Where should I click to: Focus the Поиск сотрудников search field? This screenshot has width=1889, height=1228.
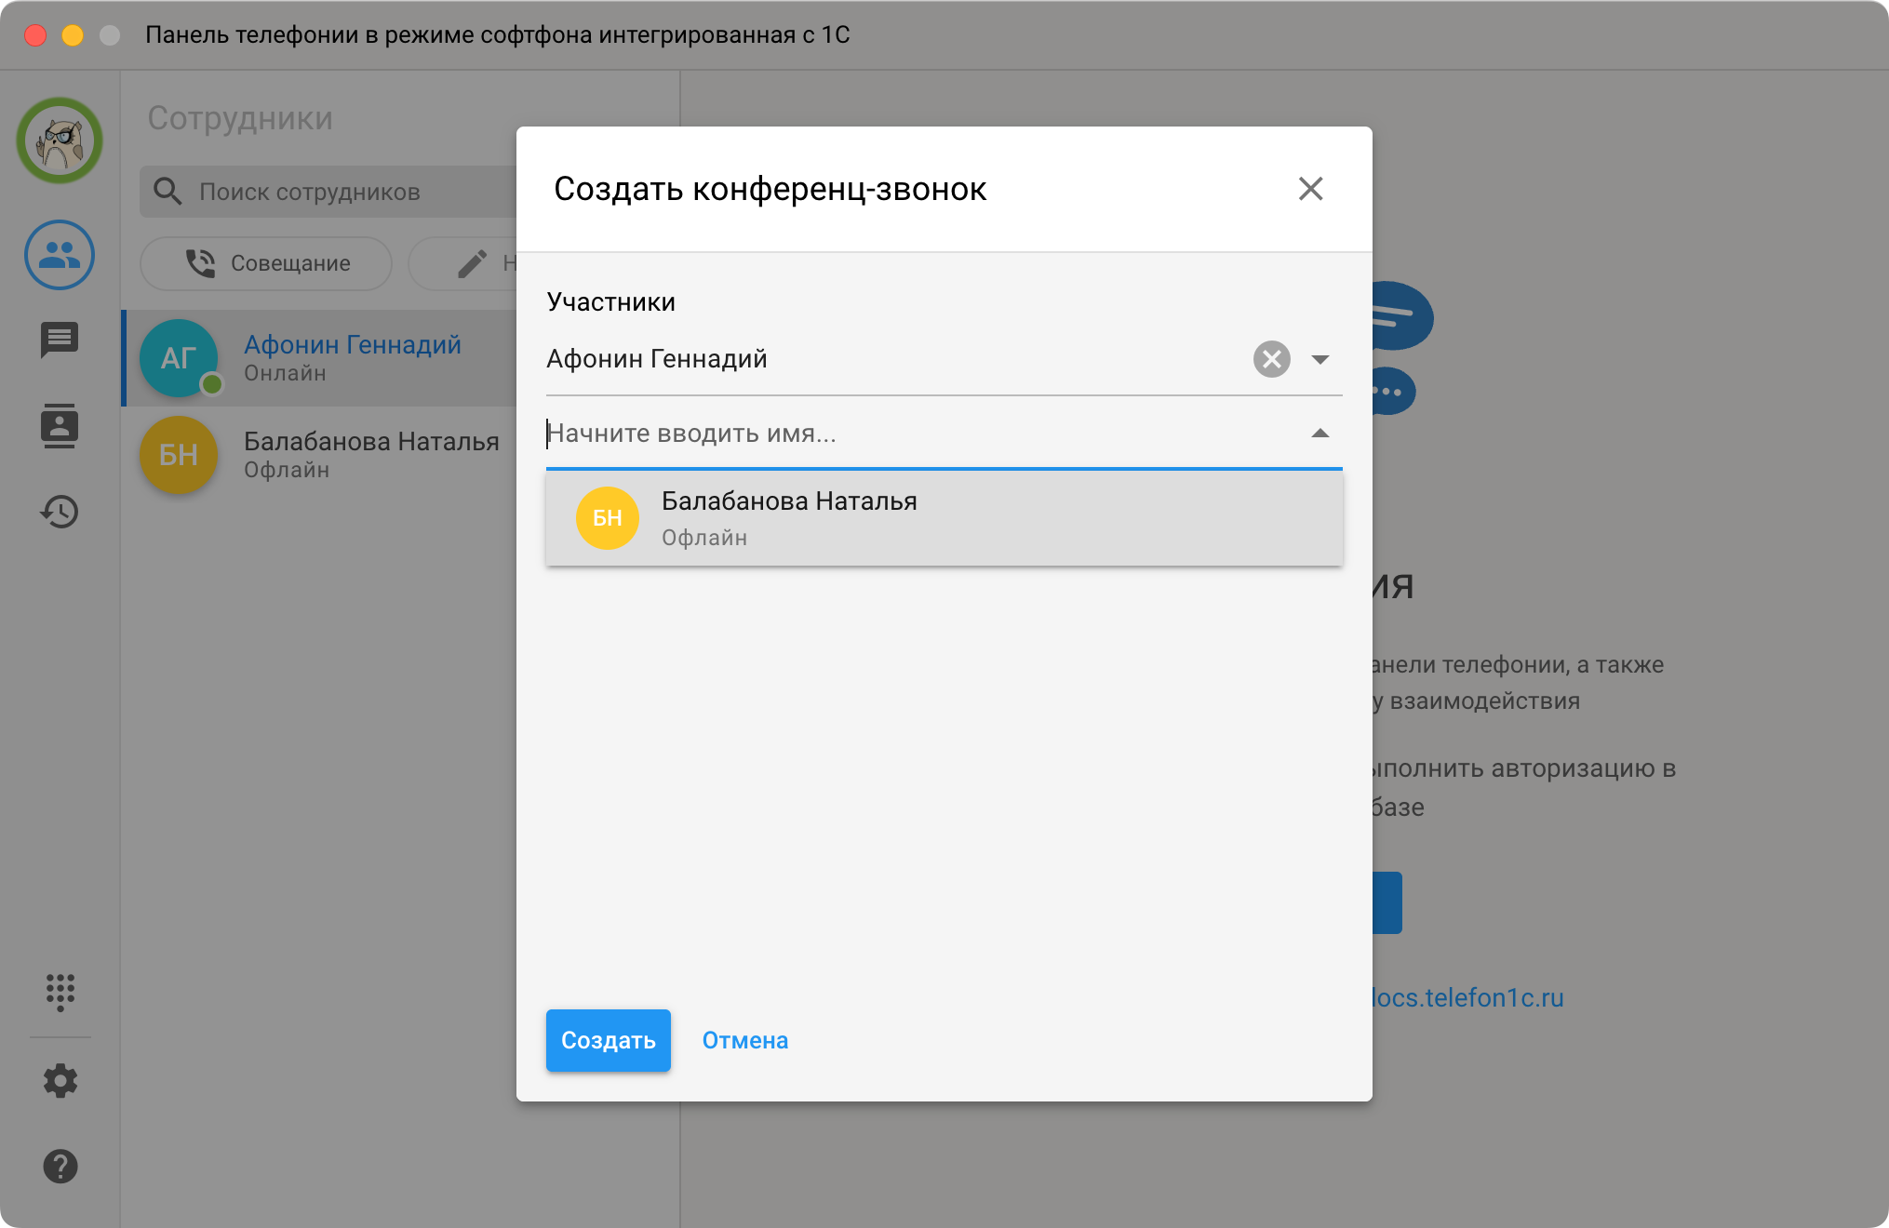(x=328, y=192)
